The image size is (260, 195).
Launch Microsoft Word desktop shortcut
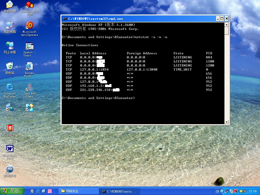click(10, 149)
